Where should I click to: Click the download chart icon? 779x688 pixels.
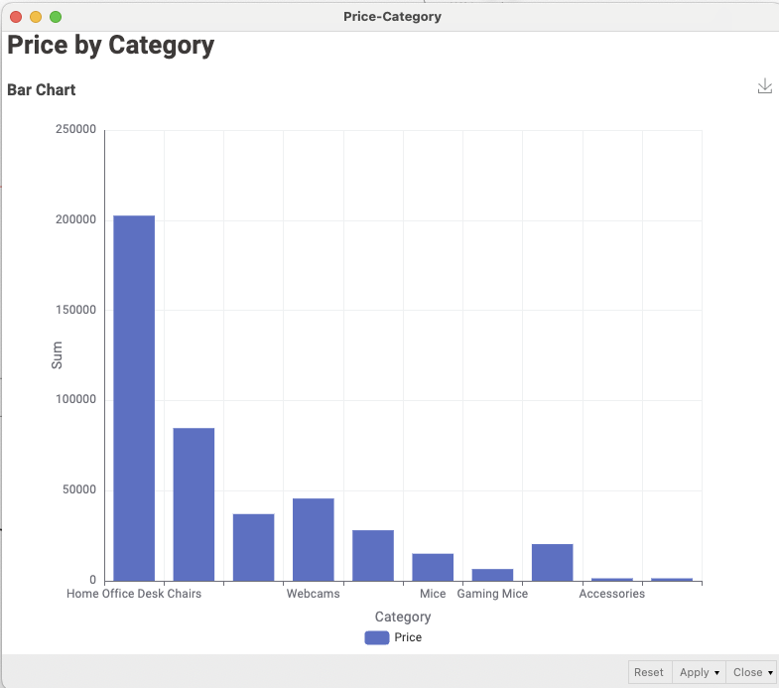pos(764,87)
